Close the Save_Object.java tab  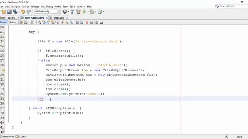coord(47,18)
